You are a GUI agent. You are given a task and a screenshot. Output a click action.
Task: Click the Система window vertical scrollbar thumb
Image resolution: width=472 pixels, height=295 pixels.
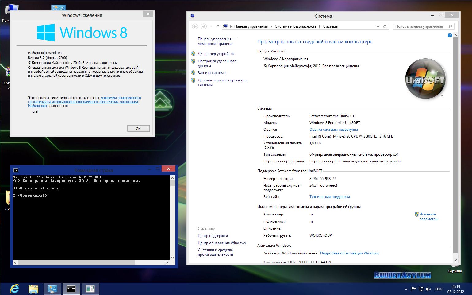click(455, 146)
